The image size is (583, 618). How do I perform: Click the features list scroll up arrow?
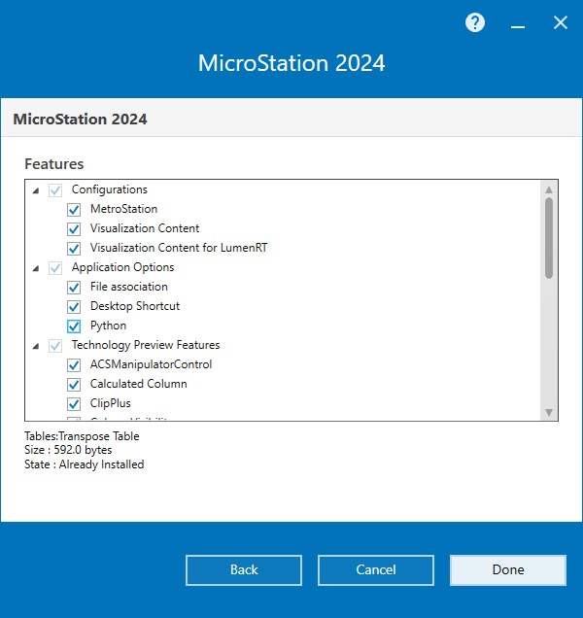click(549, 189)
